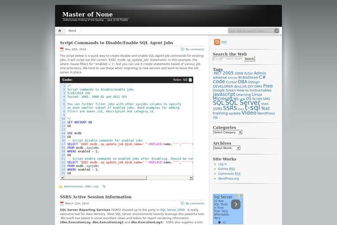The image size is (337, 225).
Task: Click the code box left scroll arrow
Action: tap(62, 178)
